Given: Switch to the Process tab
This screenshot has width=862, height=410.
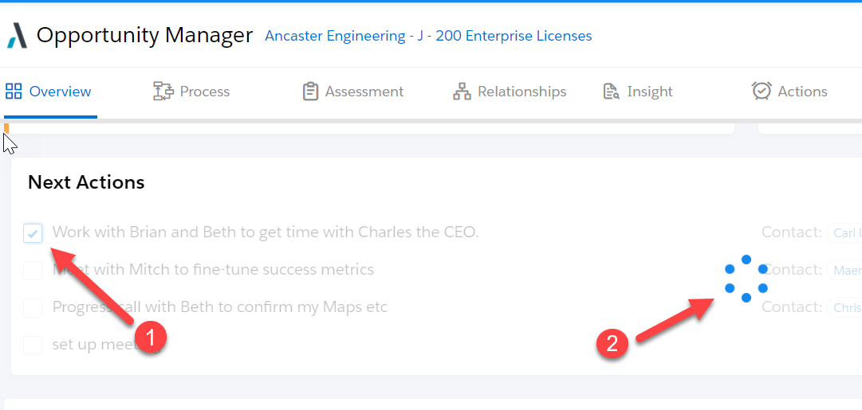Looking at the screenshot, I should pos(204,92).
